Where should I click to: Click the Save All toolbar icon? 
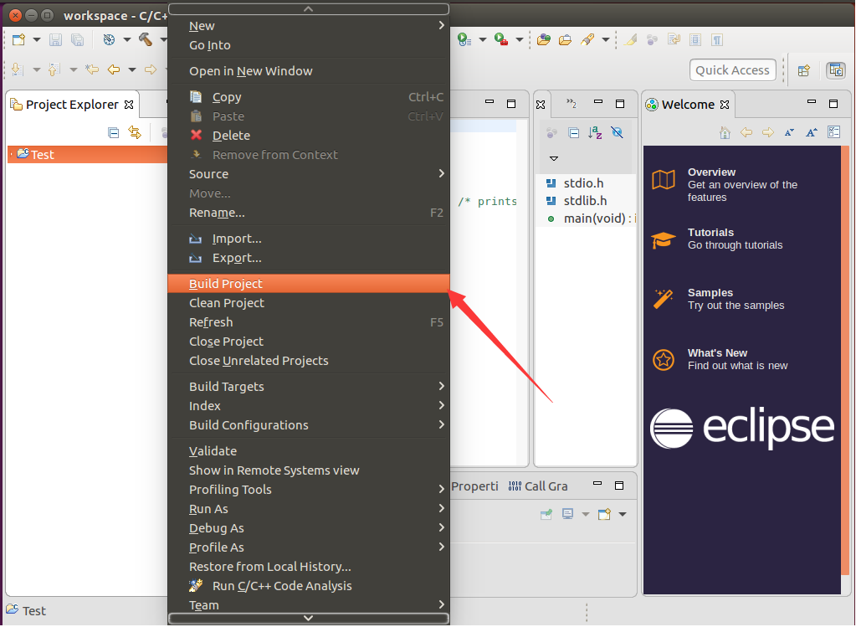78,40
